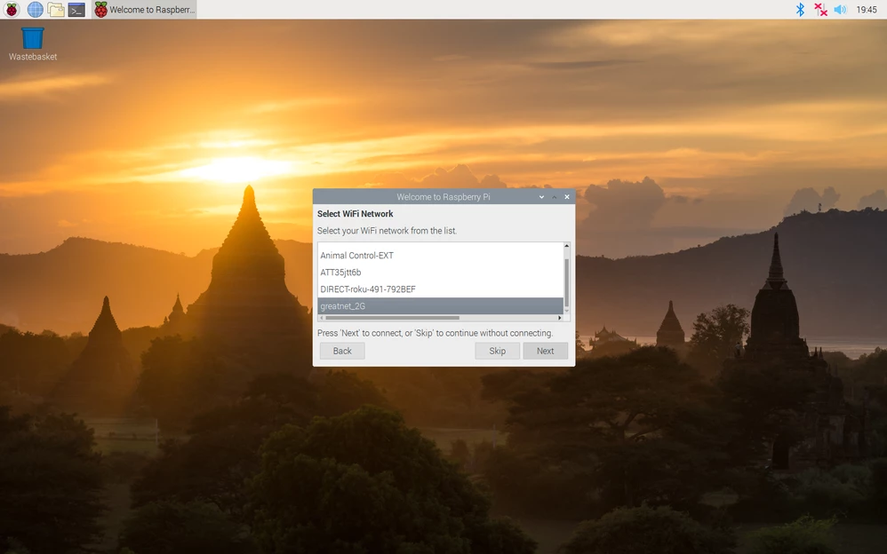The width and height of the screenshot is (887, 554).
Task: Open the volume speaker control
Action: (841, 10)
